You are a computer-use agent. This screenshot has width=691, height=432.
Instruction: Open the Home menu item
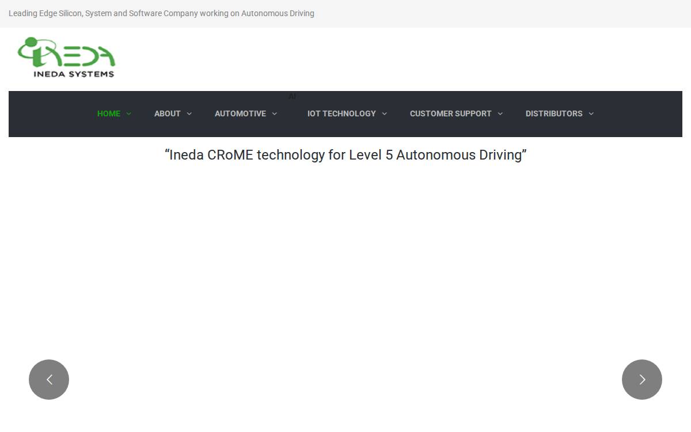pos(109,113)
